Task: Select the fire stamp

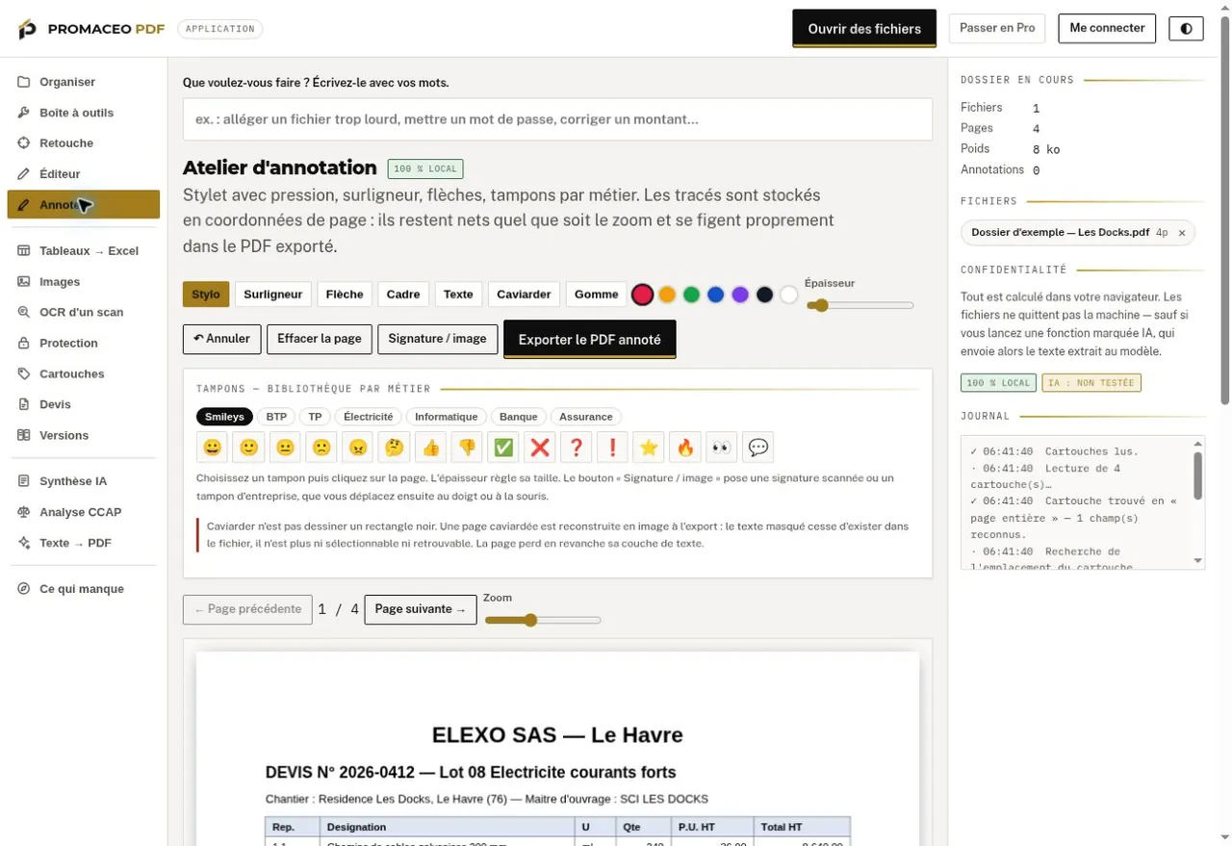Action: click(x=685, y=448)
